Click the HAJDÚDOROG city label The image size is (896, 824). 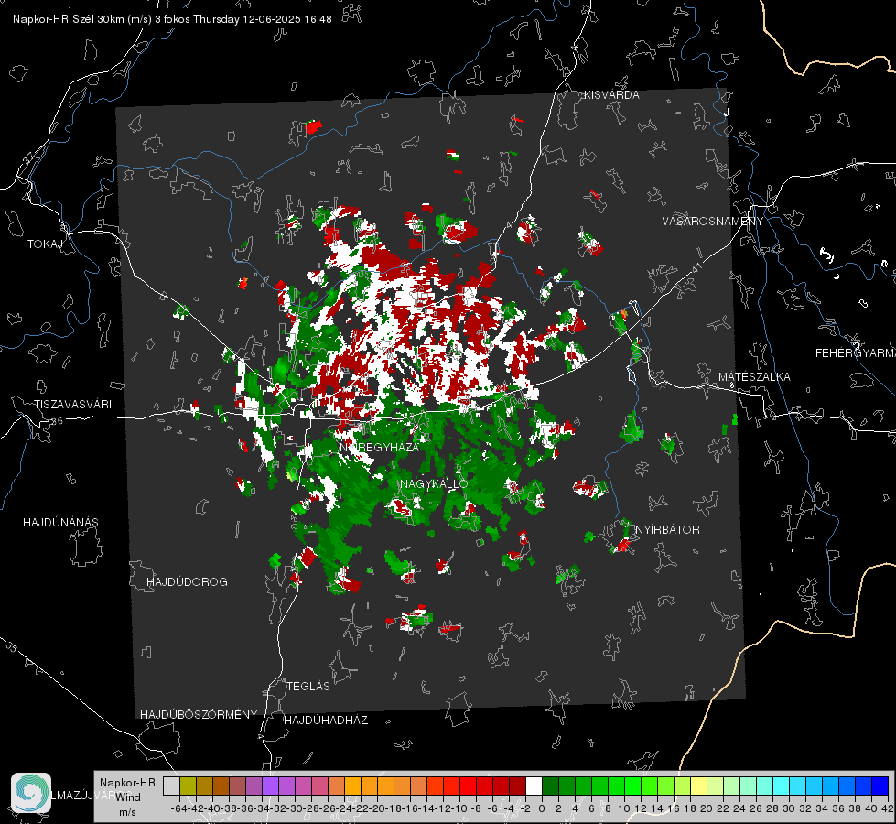click(x=187, y=581)
